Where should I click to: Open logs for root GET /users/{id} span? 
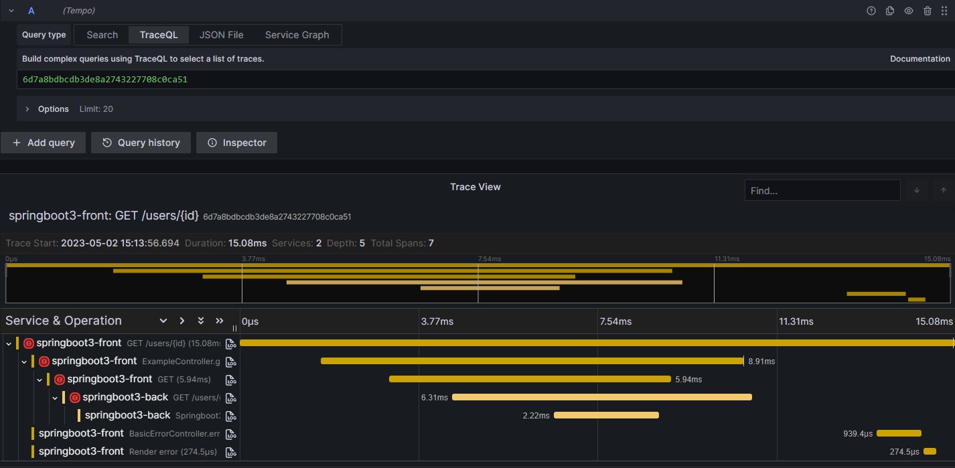pos(231,343)
